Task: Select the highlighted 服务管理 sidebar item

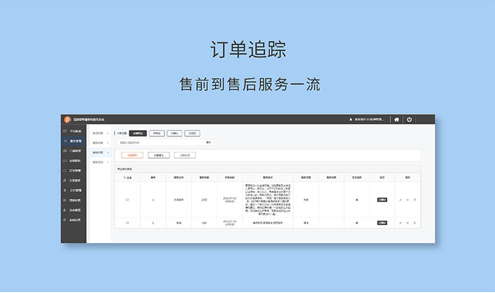Action: pos(73,141)
